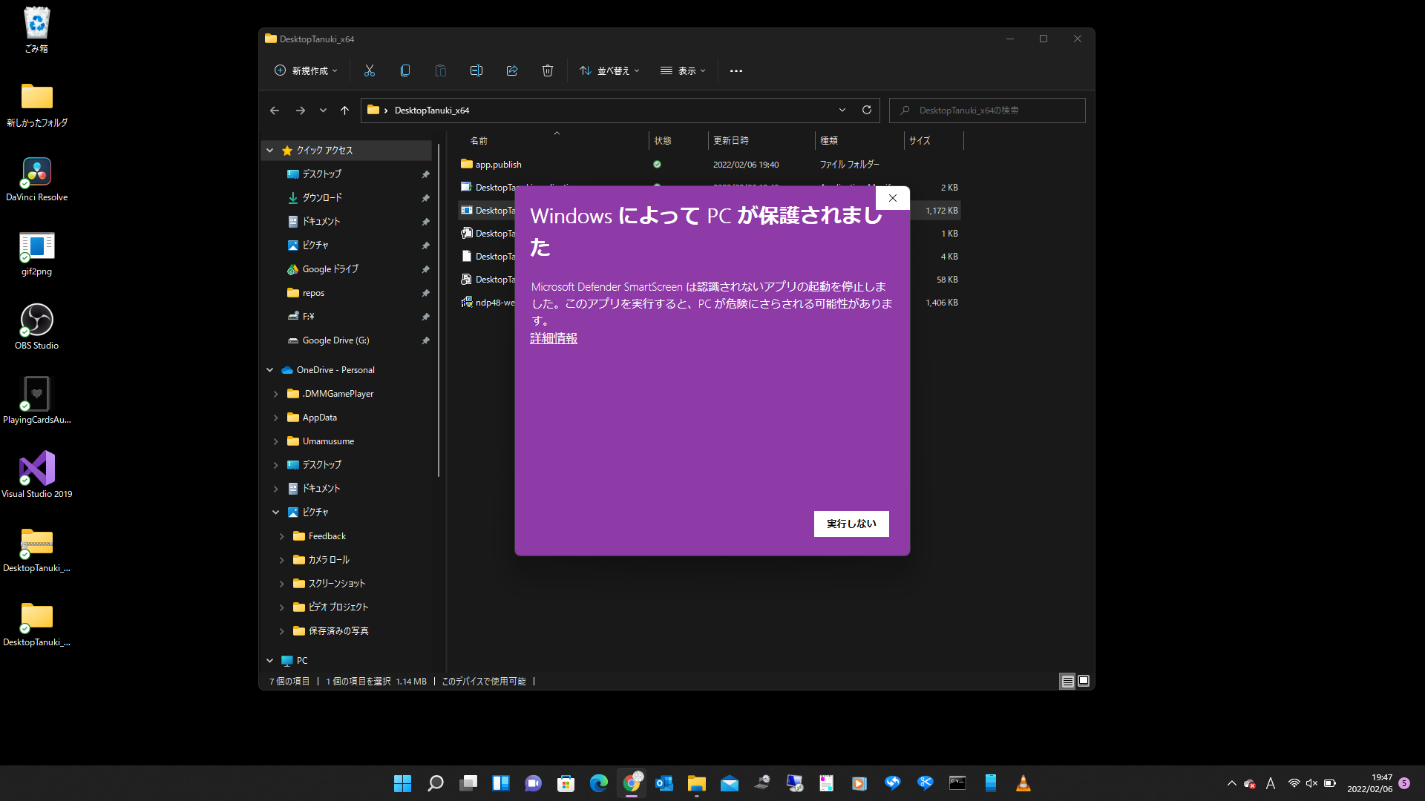Click the 詳細情報 link in the dialog
1425x801 pixels.
pyautogui.click(x=554, y=338)
